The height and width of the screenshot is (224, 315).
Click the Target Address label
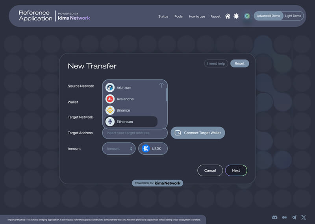point(80,133)
